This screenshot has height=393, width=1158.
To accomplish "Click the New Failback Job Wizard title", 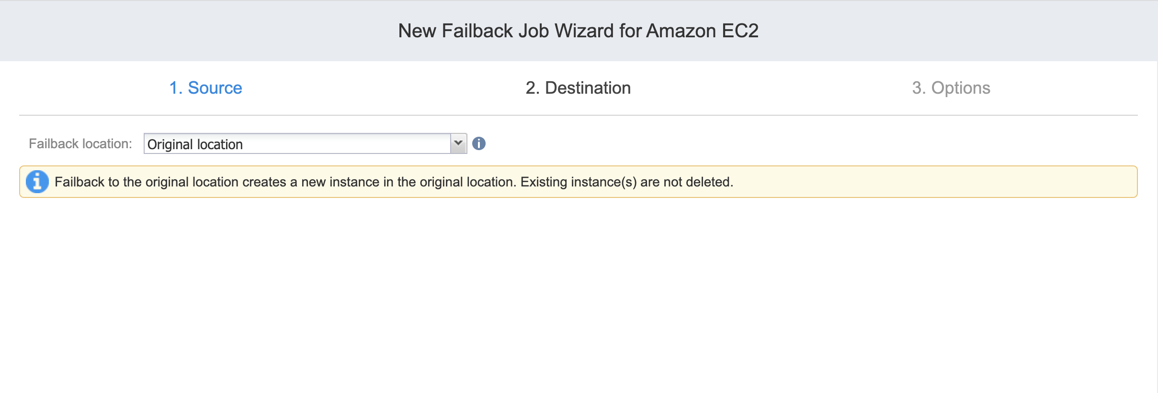I will point(579,31).
